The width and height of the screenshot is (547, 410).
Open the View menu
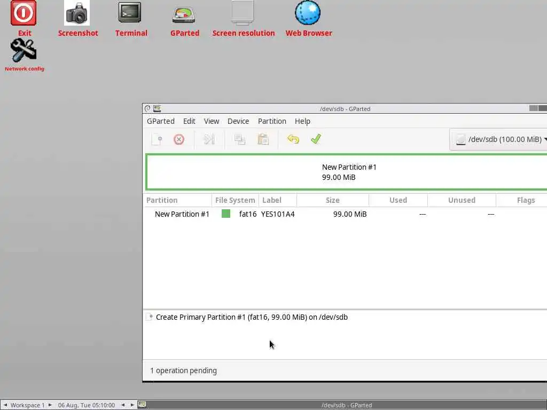(x=212, y=121)
